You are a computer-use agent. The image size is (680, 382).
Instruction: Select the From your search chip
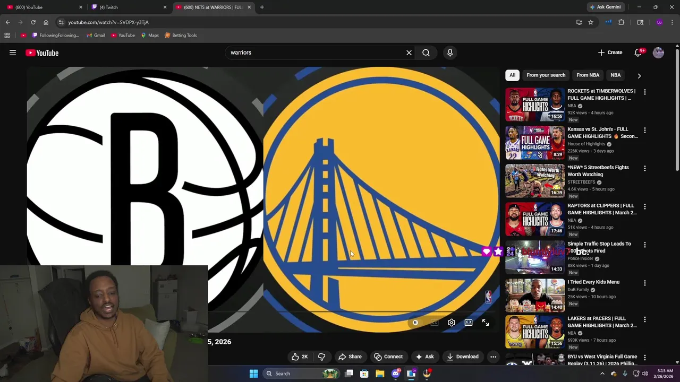(x=546, y=75)
